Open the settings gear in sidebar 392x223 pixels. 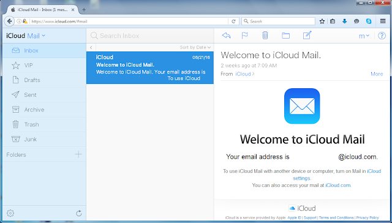point(10,213)
